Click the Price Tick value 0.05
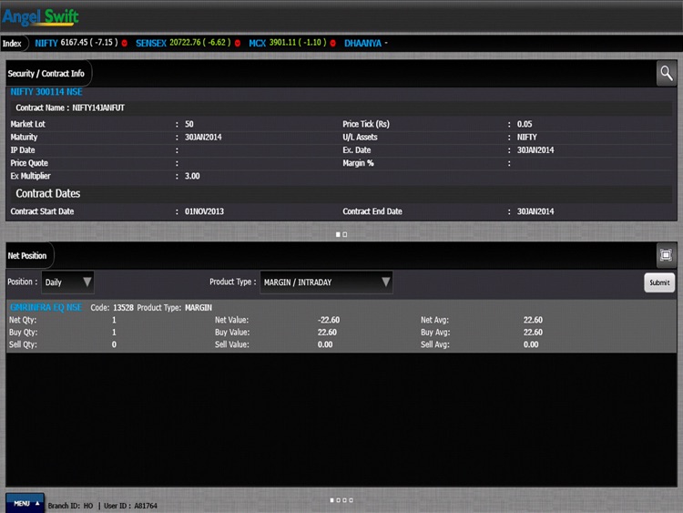The height and width of the screenshot is (513, 683). click(x=525, y=124)
